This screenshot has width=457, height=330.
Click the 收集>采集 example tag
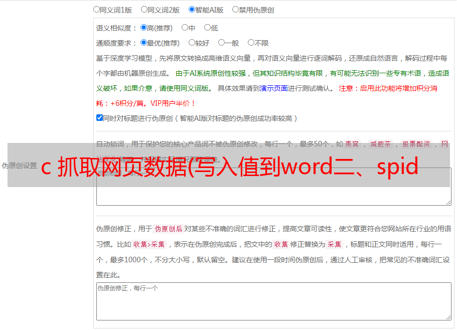click(149, 244)
